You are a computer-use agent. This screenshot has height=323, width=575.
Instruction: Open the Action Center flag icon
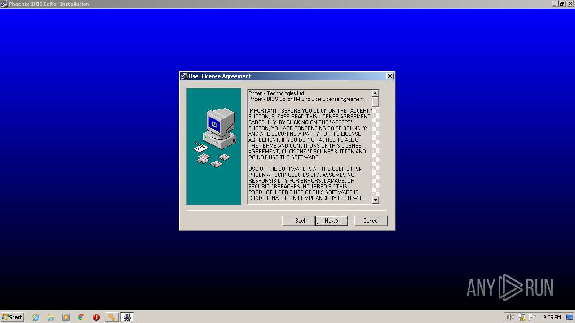tap(532, 317)
